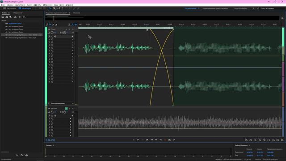Move playhead to next marker
The image size is (286, 161).
160,140
